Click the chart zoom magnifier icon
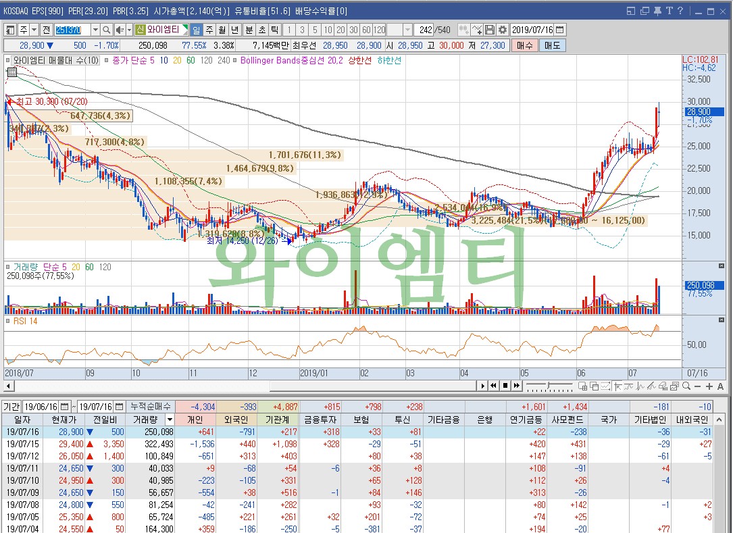Viewport: 733px width, 533px height. pyautogui.click(x=686, y=386)
